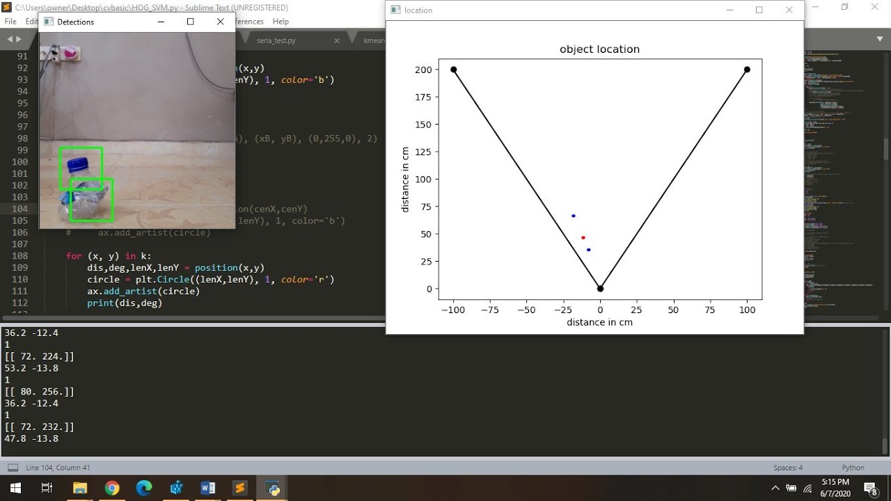The image size is (891, 501).
Task: Place cursor on 'for (x, y) in k:'
Action: click(x=109, y=256)
